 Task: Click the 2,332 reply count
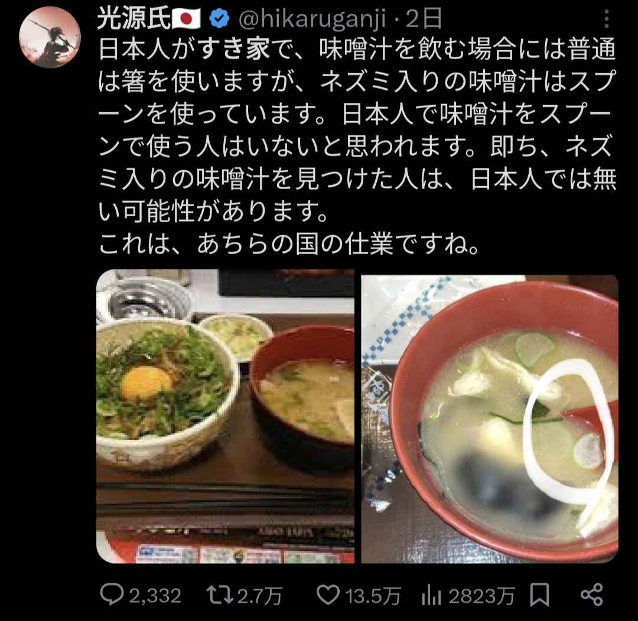[x=155, y=596]
